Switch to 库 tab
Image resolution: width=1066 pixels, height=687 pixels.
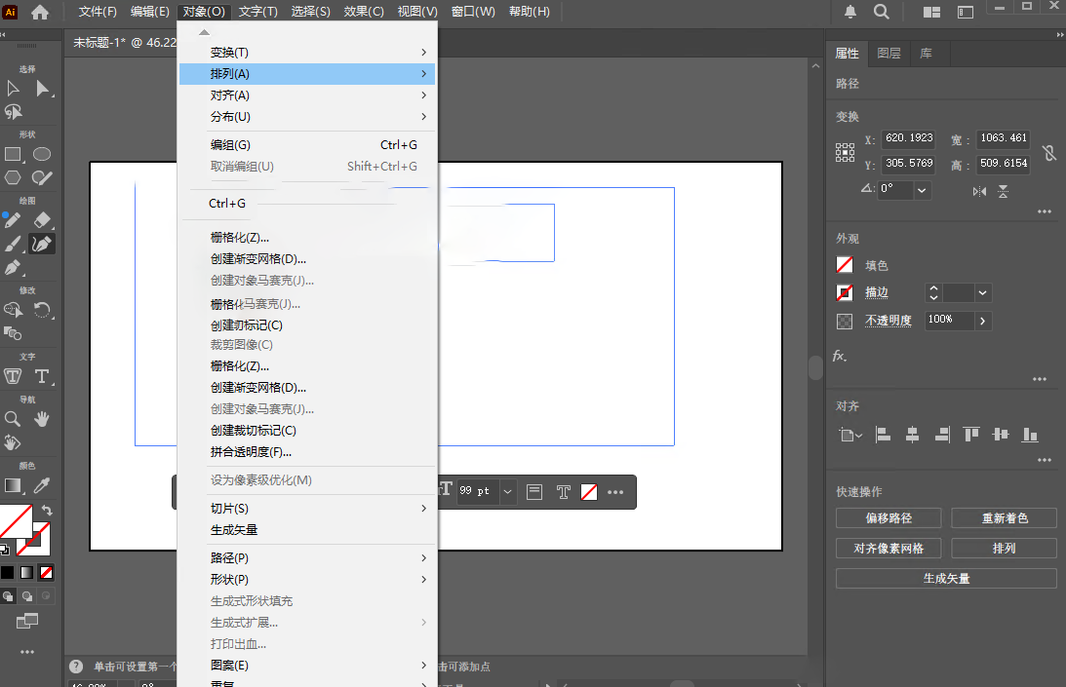click(x=926, y=53)
